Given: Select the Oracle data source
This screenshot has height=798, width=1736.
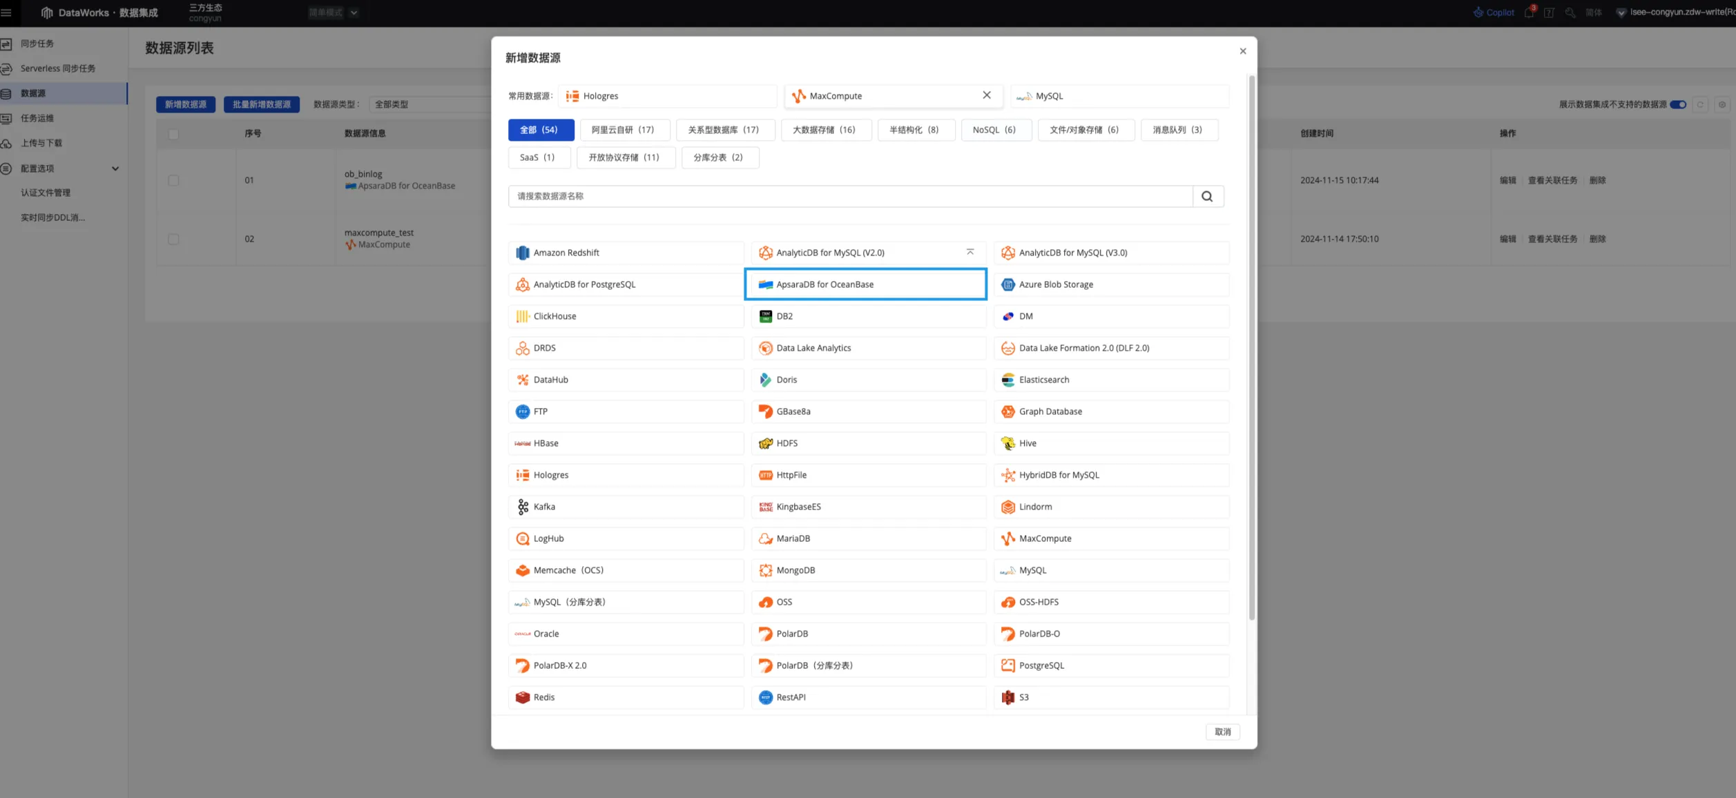Looking at the screenshot, I should (626, 634).
